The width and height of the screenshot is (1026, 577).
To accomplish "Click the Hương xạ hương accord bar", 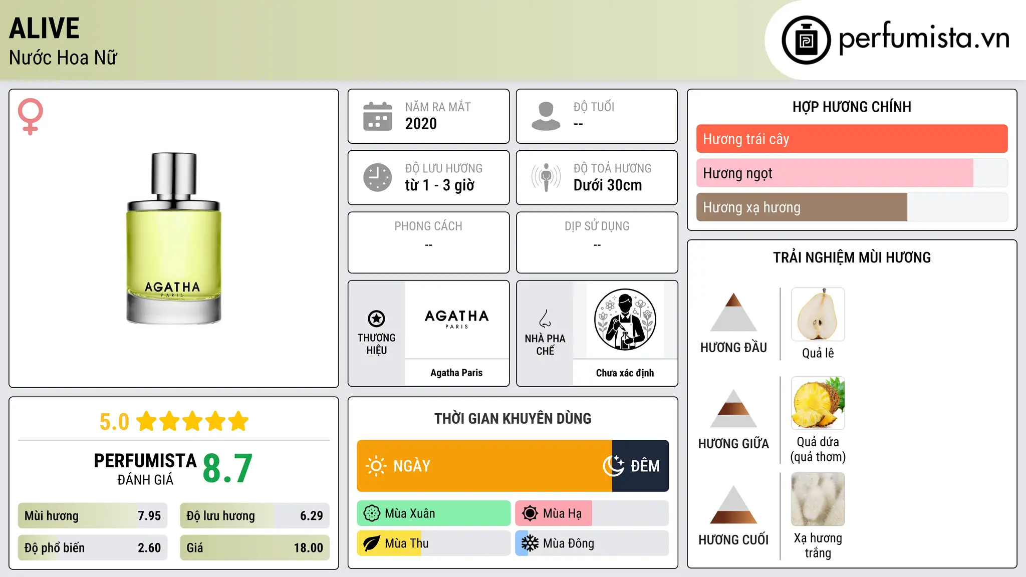I will pyautogui.click(x=852, y=207).
